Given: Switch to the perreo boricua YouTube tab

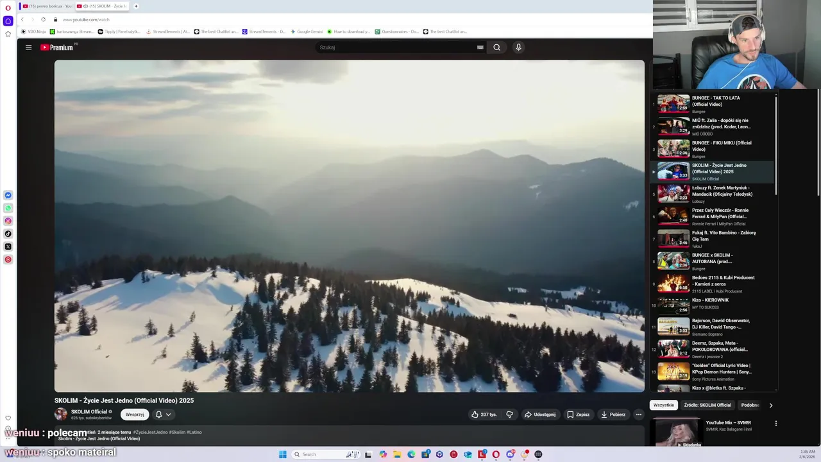Looking at the screenshot, I should tap(47, 6).
